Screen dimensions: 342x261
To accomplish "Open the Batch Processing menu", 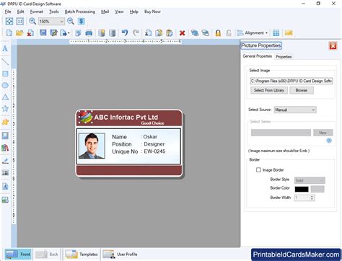I will (79, 12).
